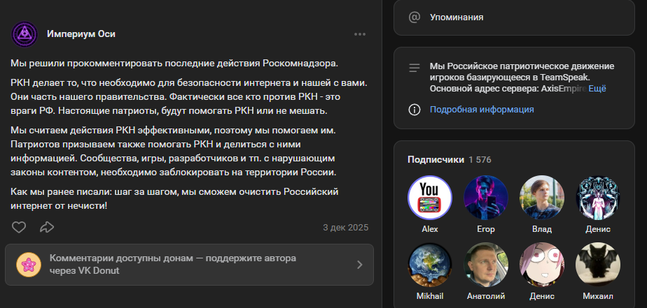
Task: Open the Упоминания menu item
Action: [457, 17]
